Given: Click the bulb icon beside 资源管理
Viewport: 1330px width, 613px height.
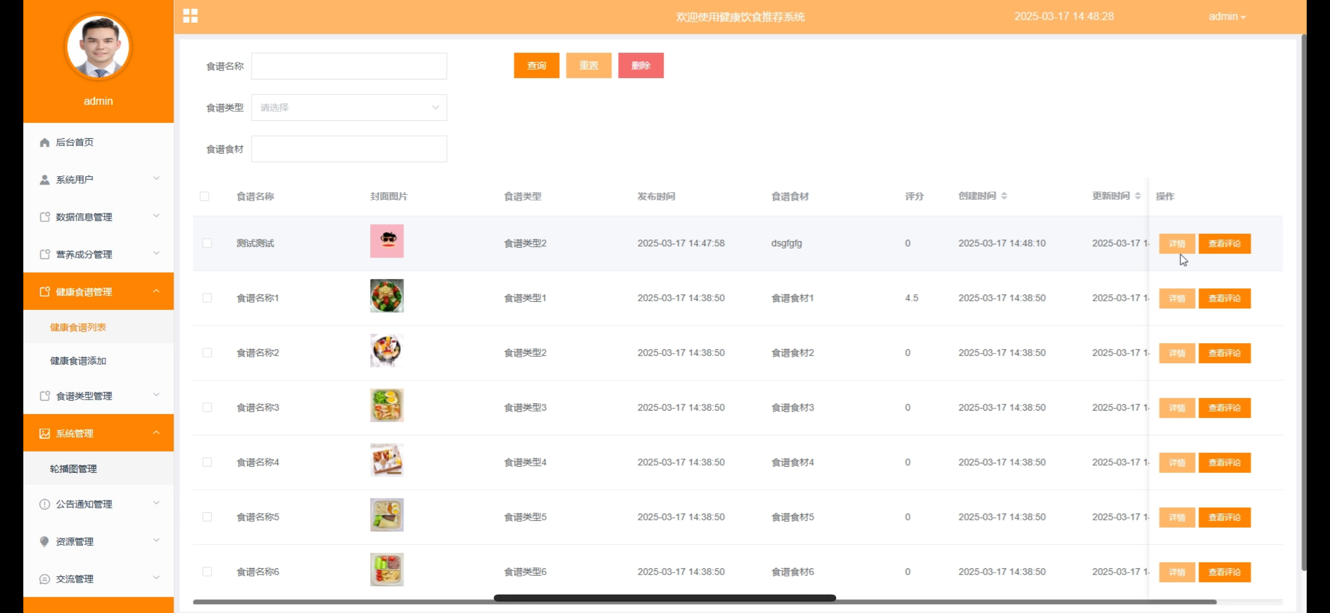Looking at the screenshot, I should click(x=44, y=541).
